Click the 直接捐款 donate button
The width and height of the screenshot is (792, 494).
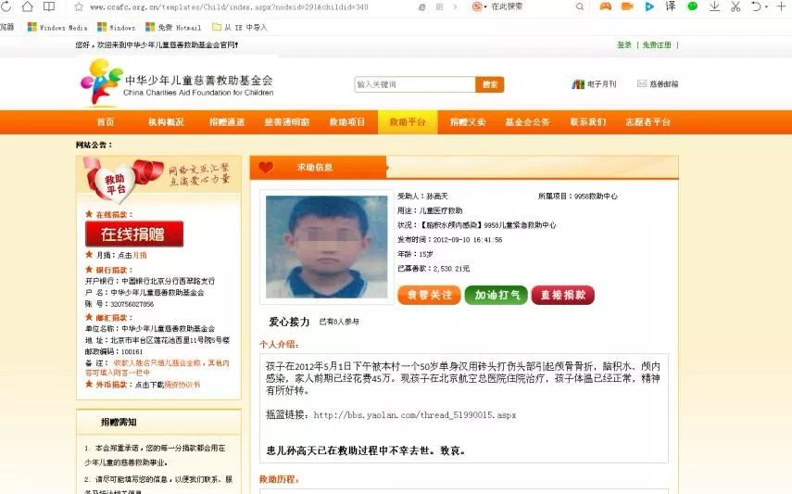point(562,295)
